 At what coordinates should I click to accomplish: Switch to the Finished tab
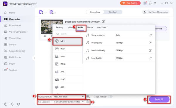click(x=113, y=12)
